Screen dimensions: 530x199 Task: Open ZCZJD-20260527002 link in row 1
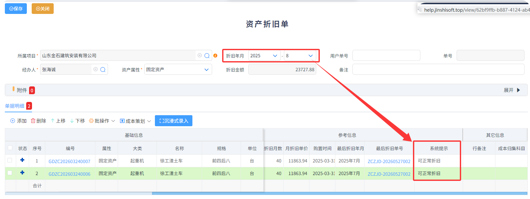tap(389, 161)
